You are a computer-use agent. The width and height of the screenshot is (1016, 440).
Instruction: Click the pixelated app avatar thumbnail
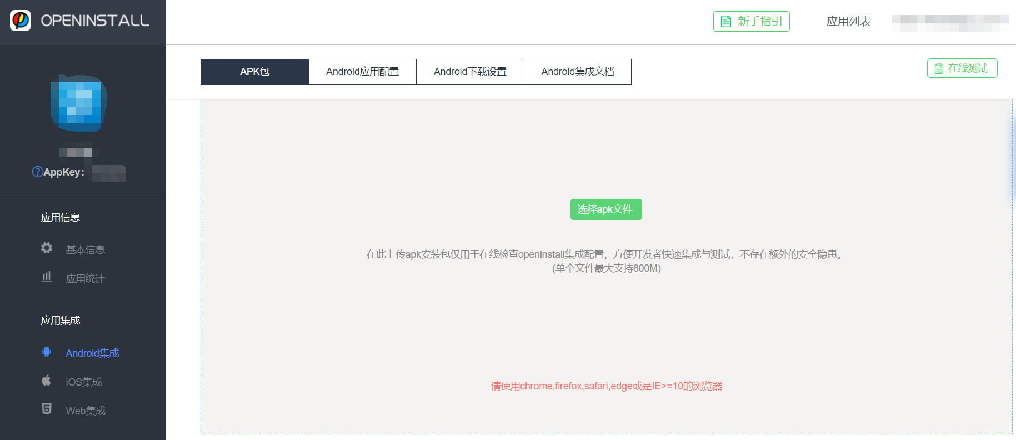(x=78, y=103)
